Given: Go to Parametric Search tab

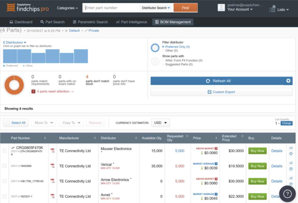Looking at the screenshot, I should [x=90, y=22].
